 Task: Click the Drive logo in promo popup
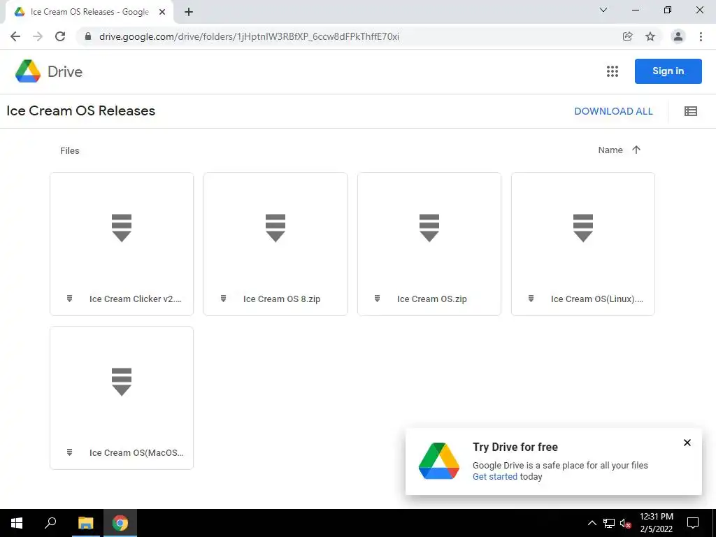pos(439,461)
